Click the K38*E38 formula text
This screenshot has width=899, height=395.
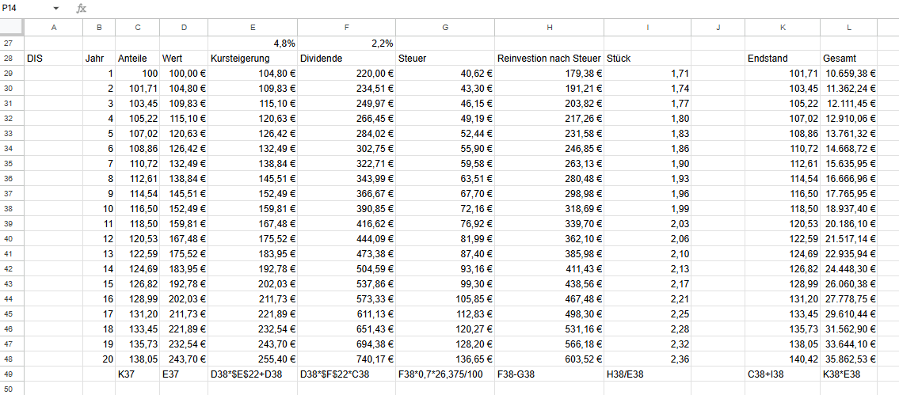coord(842,374)
